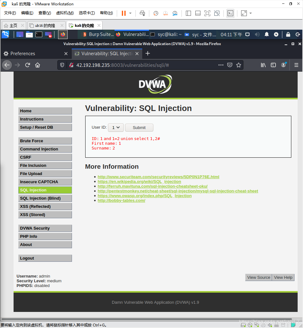Open the Firefox library icon
303x328 pixels.
pos(263,65)
